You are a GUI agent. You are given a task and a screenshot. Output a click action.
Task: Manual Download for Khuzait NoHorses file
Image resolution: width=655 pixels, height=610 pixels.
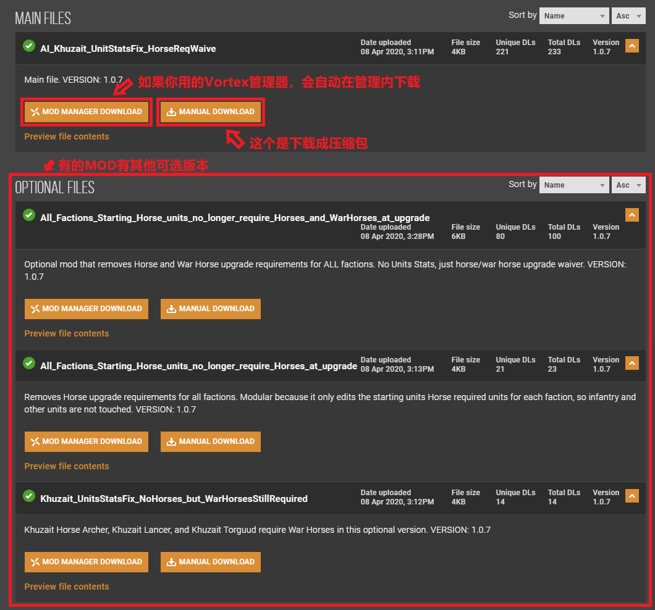point(211,562)
